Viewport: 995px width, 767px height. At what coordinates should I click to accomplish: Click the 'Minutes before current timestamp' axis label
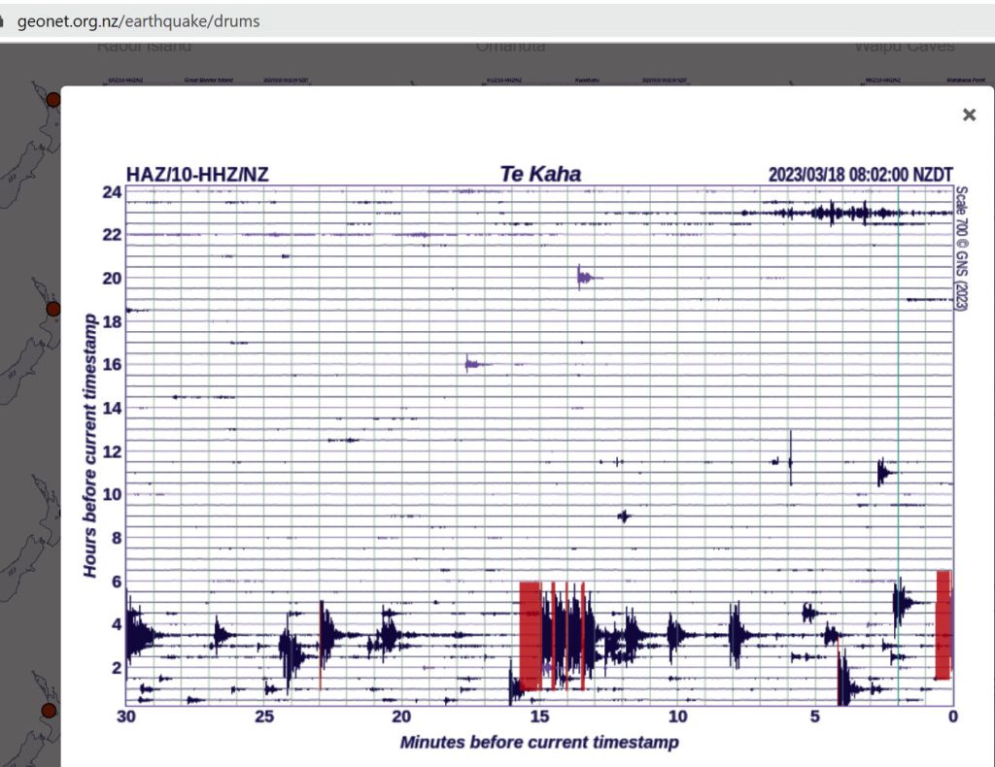click(x=539, y=743)
